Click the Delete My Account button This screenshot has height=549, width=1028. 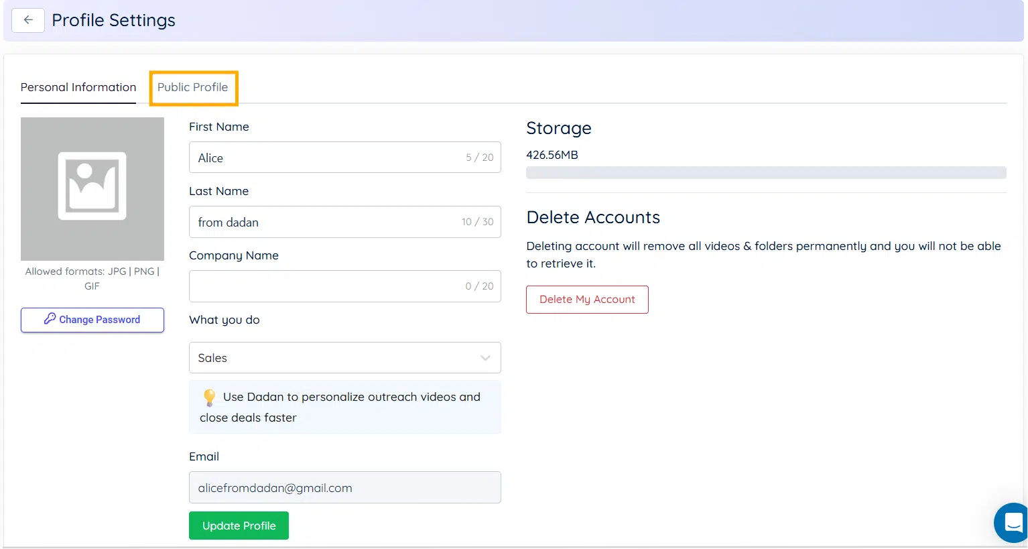pos(587,300)
